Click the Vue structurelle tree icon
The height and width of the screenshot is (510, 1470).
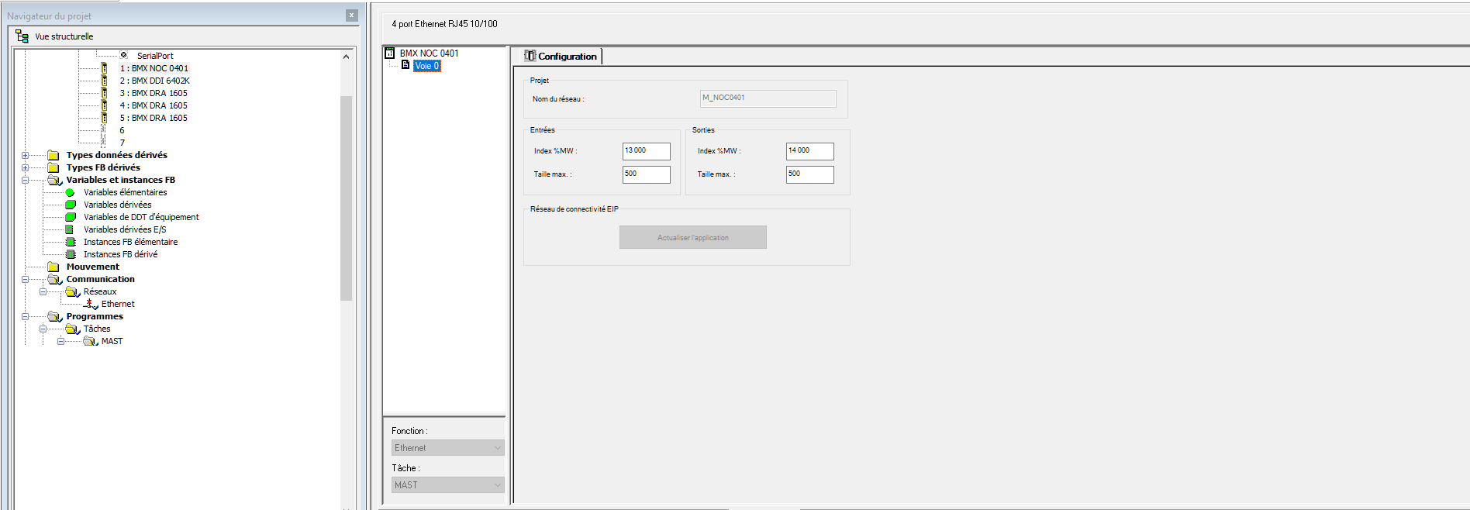[22, 36]
